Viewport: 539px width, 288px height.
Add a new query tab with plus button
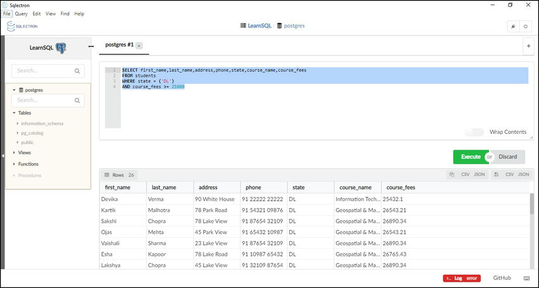pyautogui.click(x=528, y=46)
